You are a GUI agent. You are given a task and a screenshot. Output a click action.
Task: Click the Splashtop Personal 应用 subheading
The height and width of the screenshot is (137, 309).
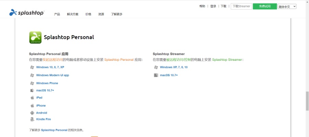click(49, 54)
